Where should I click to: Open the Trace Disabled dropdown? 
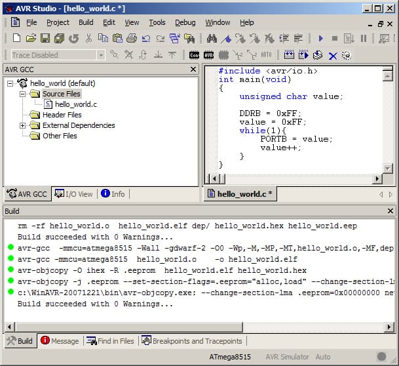point(101,55)
